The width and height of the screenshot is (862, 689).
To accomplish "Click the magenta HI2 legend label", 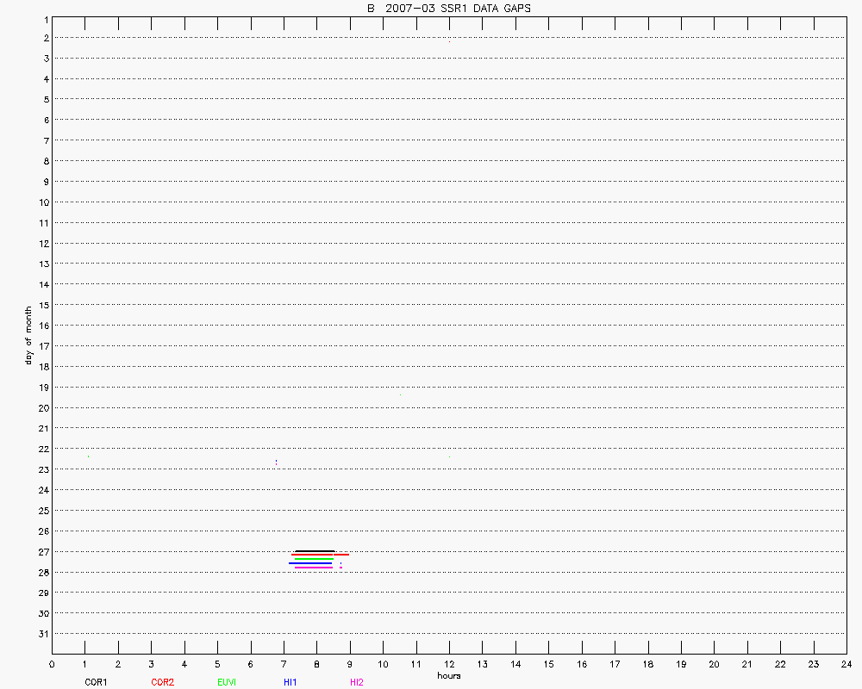I will point(357,682).
